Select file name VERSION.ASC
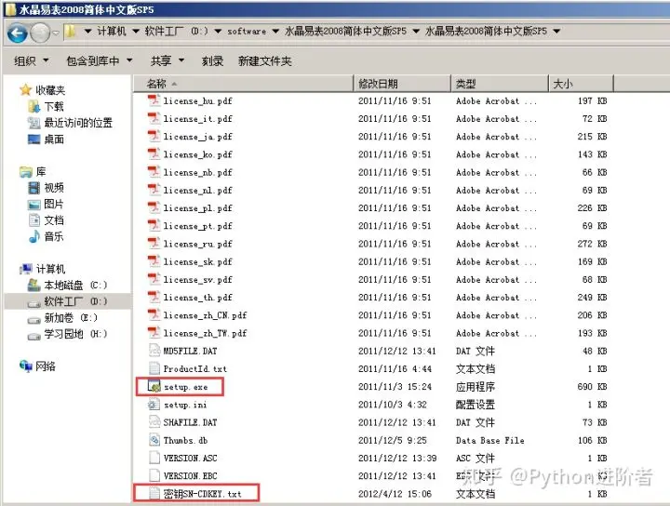 pos(190,459)
